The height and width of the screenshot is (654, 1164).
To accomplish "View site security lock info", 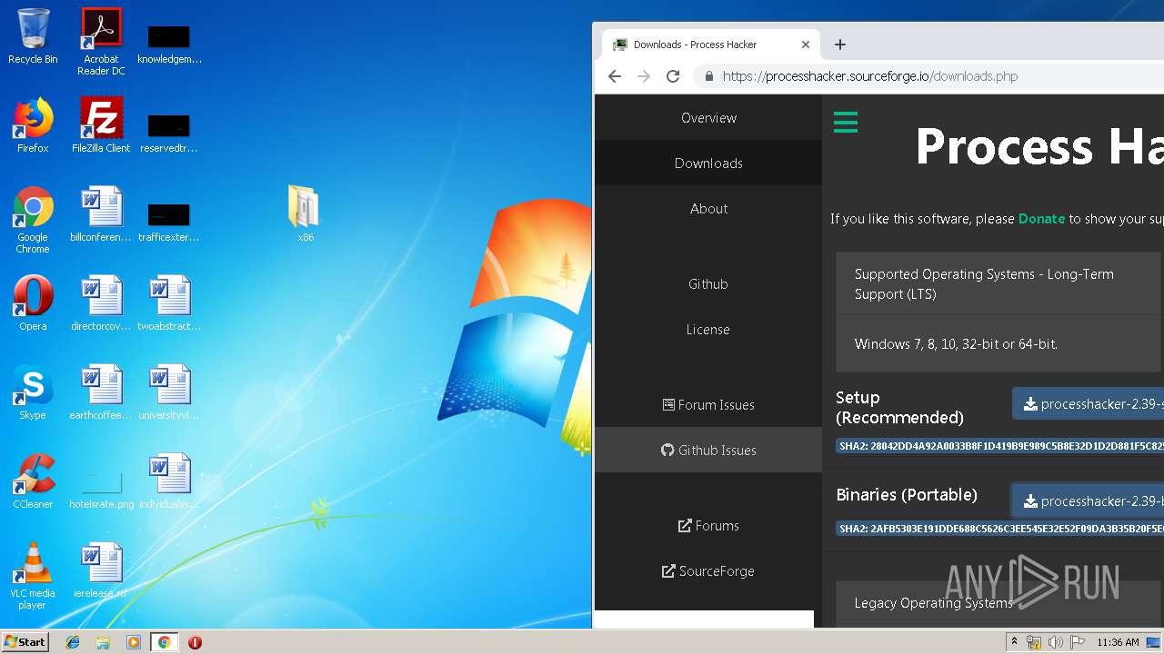I will (709, 76).
